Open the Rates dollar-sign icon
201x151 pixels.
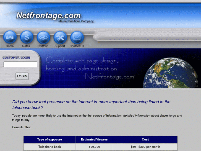pos(27,37)
